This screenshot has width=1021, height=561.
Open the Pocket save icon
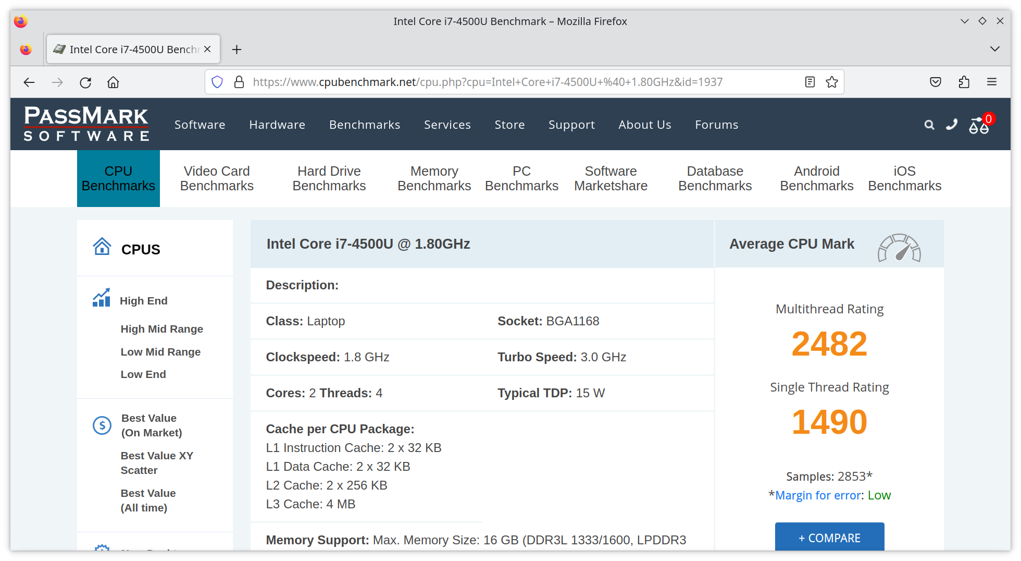tap(936, 82)
